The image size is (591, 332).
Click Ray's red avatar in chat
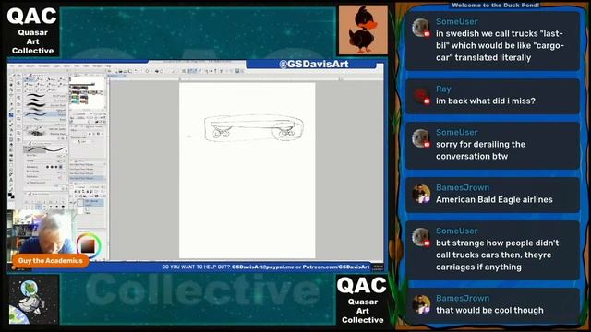421,96
